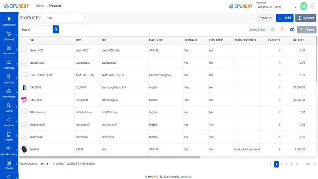The image size is (318, 179).
Task: Open the Export dropdown
Action: coord(266,18)
